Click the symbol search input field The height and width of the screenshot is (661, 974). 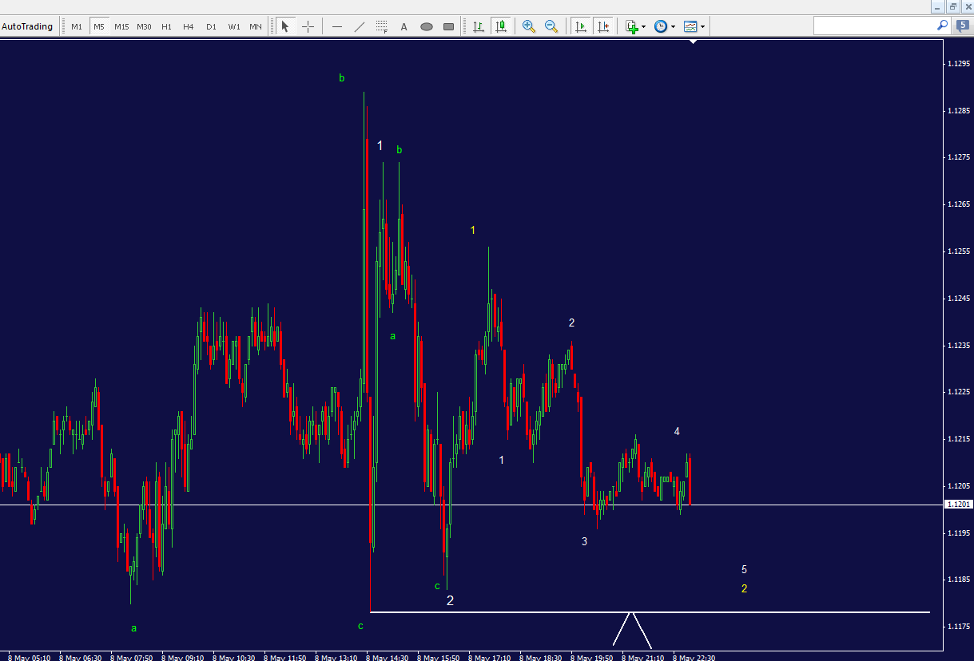879,25
